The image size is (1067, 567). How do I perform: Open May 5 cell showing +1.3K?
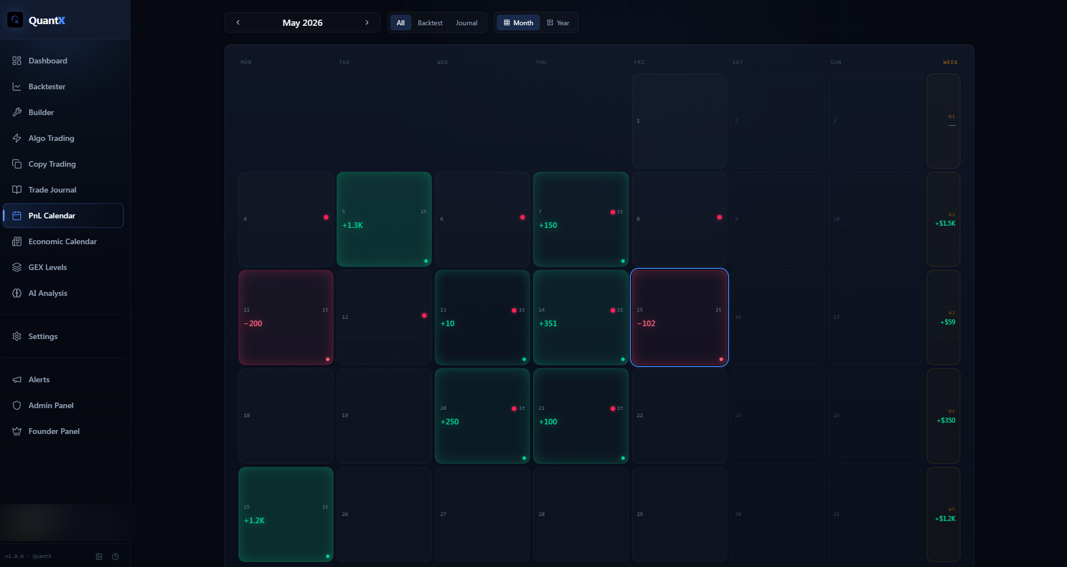click(x=384, y=219)
